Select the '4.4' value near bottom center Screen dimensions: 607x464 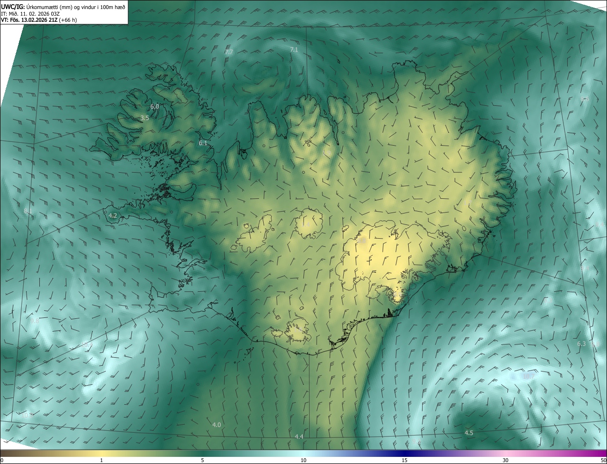point(299,436)
